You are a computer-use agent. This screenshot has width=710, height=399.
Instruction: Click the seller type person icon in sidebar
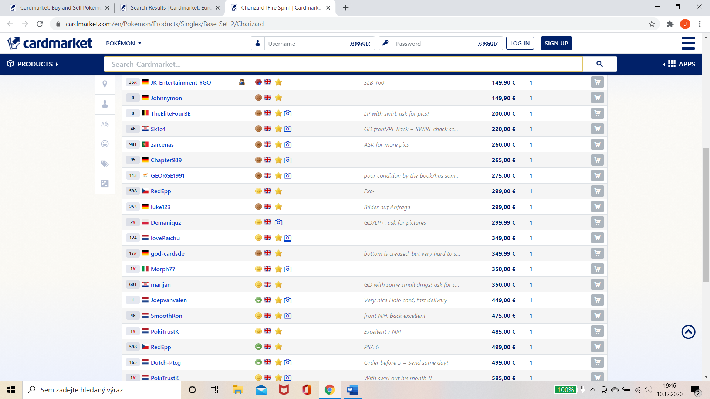click(x=105, y=104)
